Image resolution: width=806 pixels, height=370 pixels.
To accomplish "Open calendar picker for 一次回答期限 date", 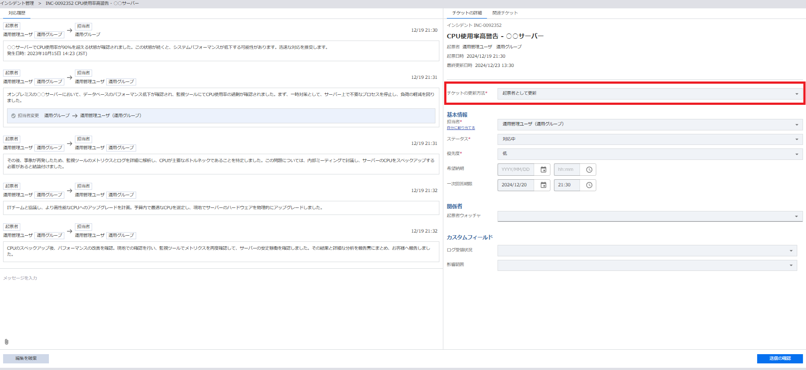I will (x=543, y=185).
